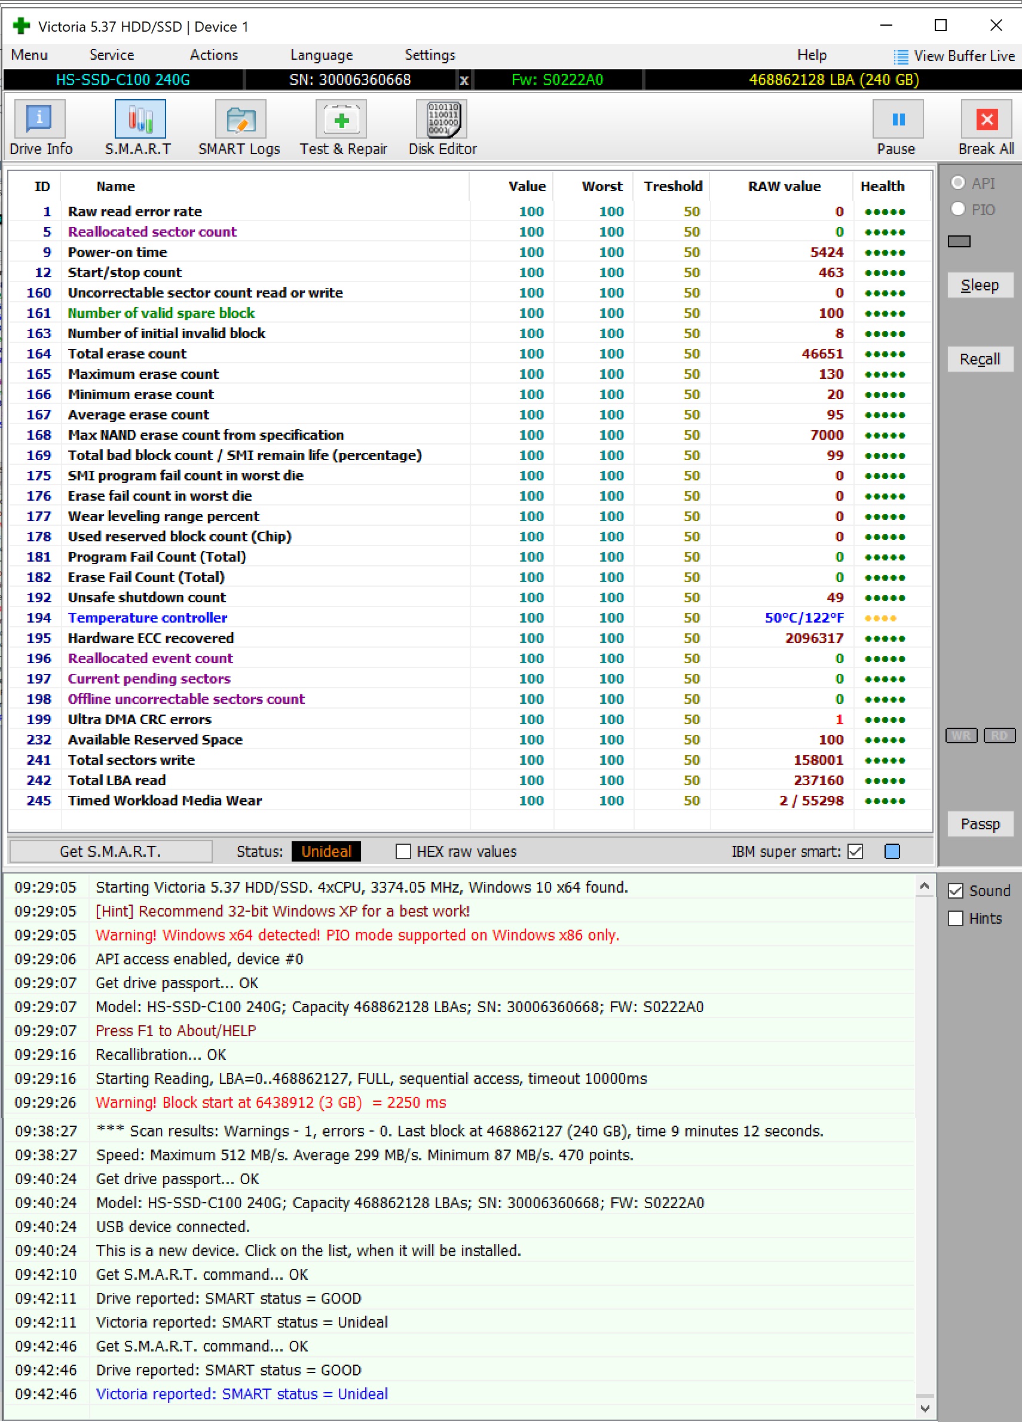Select the PIO radio button
The image size is (1022, 1422).
click(957, 209)
